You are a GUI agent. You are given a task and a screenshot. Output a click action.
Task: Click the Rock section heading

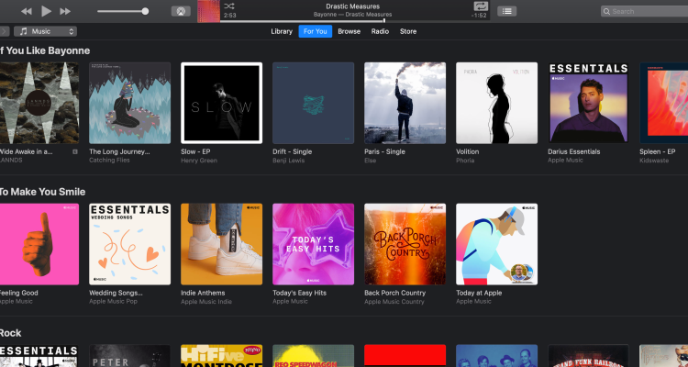(10, 333)
